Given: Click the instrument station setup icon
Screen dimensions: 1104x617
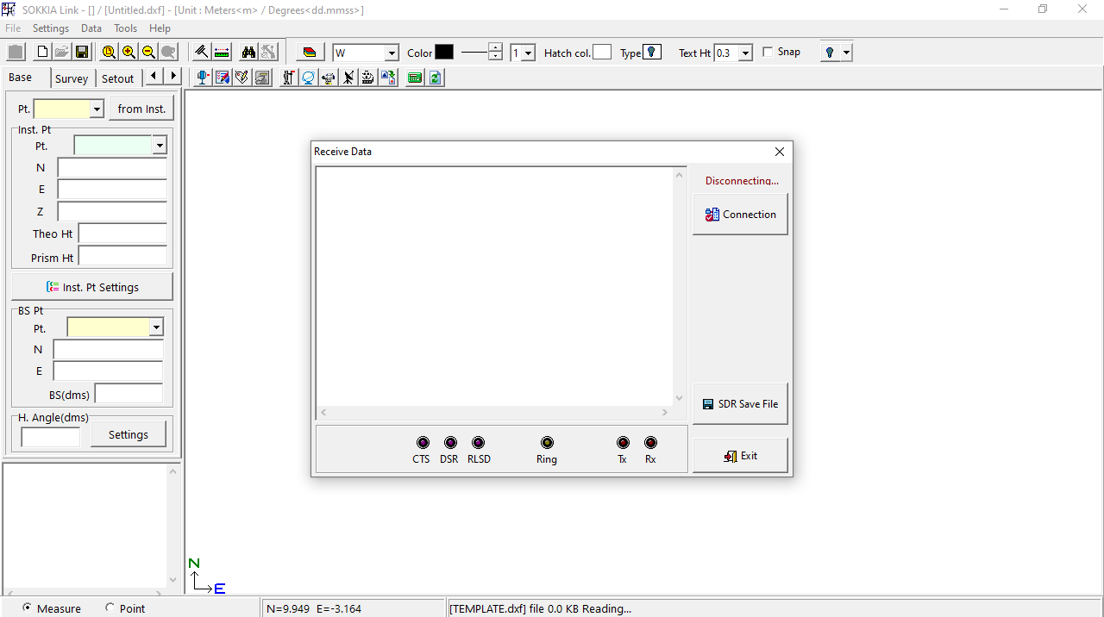Looking at the screenshot, I should pyautogui.click(x=203, y=78).
